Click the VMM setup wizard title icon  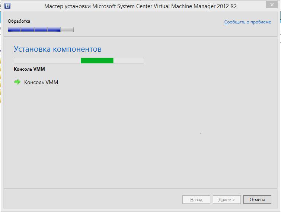tap(7, 6)
